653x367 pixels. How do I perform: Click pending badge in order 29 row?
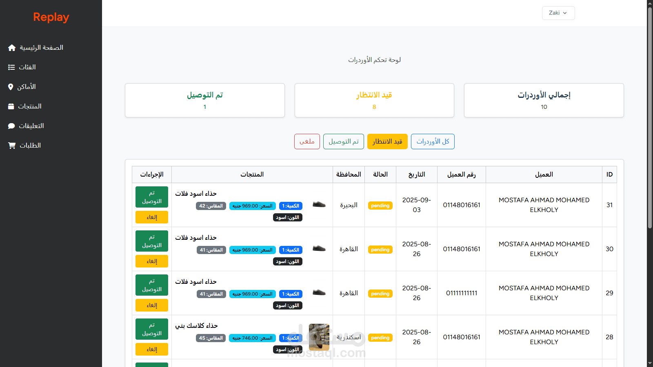tap(380, 294)
